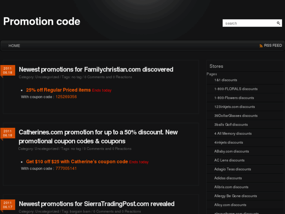Open Allergy Be Gone discounts page
Viewport: 285px width, 214px height.
tap(236, 196)
